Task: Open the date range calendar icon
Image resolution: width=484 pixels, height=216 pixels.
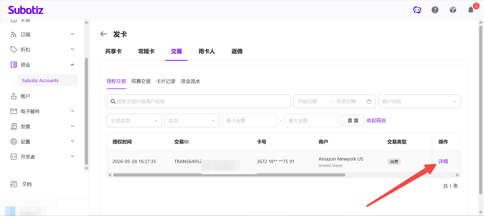Action: pos(369,101)
